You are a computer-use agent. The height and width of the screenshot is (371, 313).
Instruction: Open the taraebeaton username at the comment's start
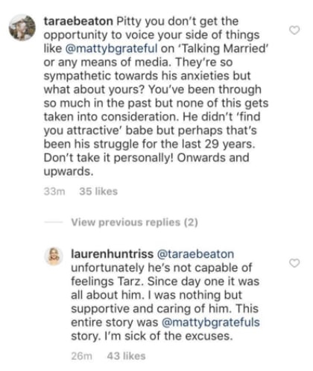(78, 22)
